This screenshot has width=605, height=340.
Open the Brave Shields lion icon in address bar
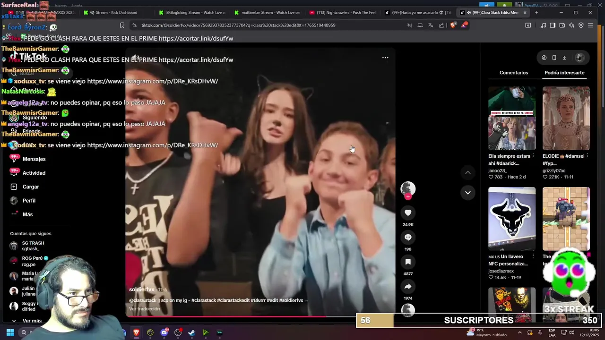[x=452, y=25]
